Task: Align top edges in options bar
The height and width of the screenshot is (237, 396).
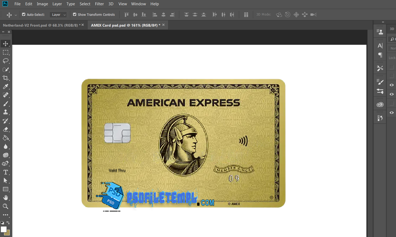Action: pos(126,15)
